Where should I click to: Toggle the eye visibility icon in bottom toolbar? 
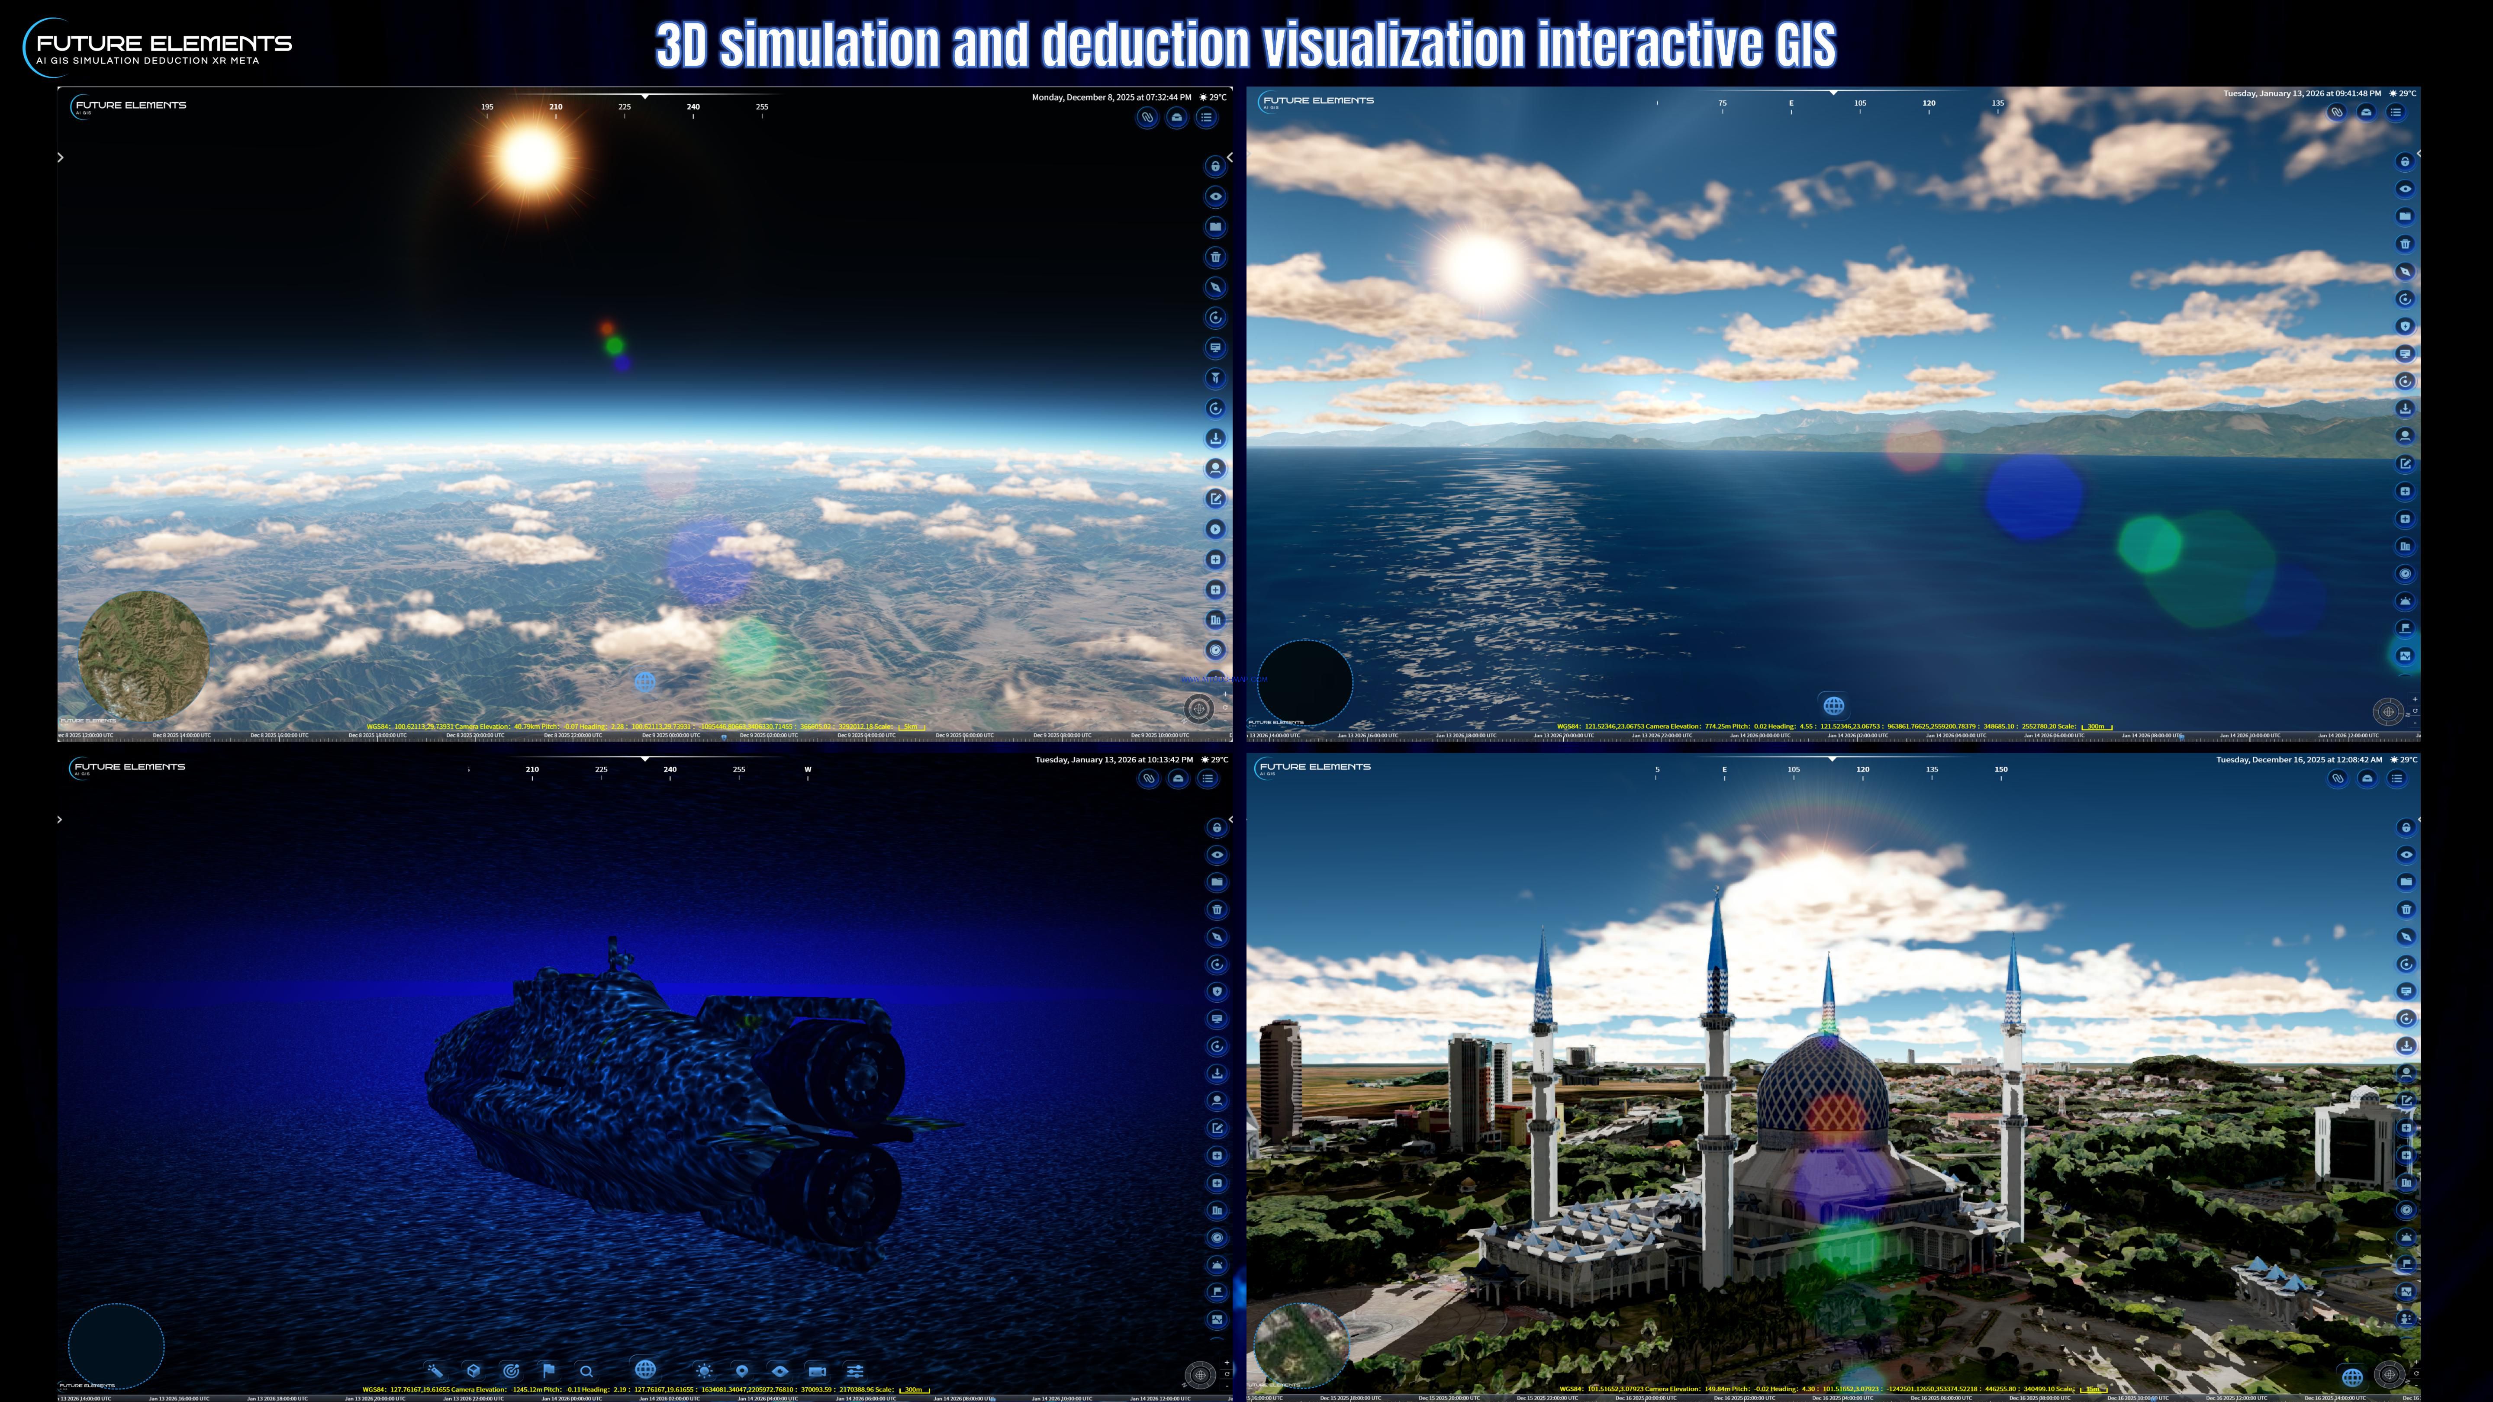pos(779,1371)
